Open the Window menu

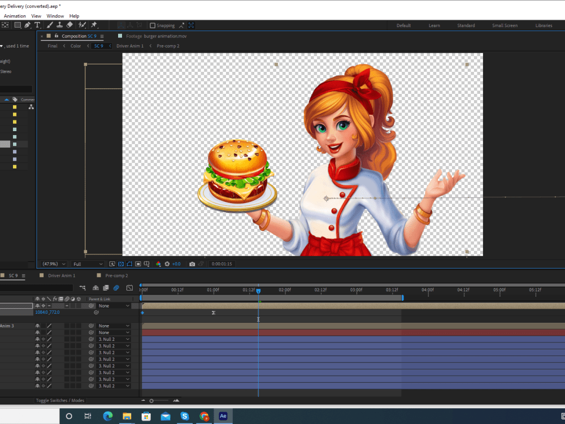coord(55,16)
